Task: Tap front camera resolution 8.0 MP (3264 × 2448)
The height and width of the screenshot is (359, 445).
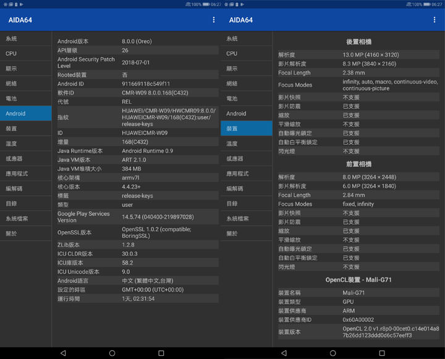Action: 369,177
